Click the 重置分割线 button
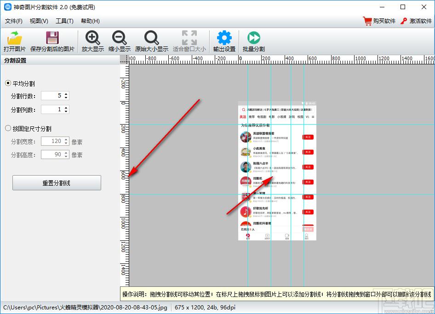The image size is (435, 314). (57, 183)
